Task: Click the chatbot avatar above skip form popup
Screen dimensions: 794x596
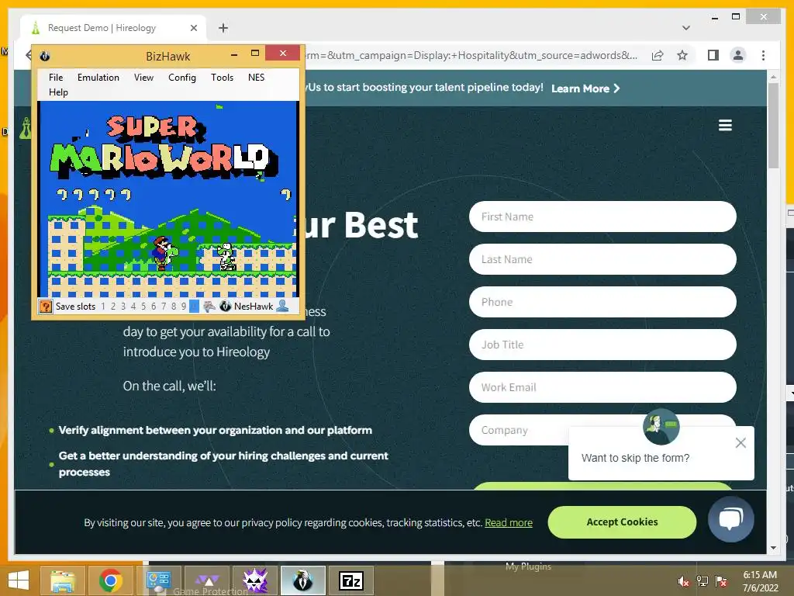Action: point(661,426)
